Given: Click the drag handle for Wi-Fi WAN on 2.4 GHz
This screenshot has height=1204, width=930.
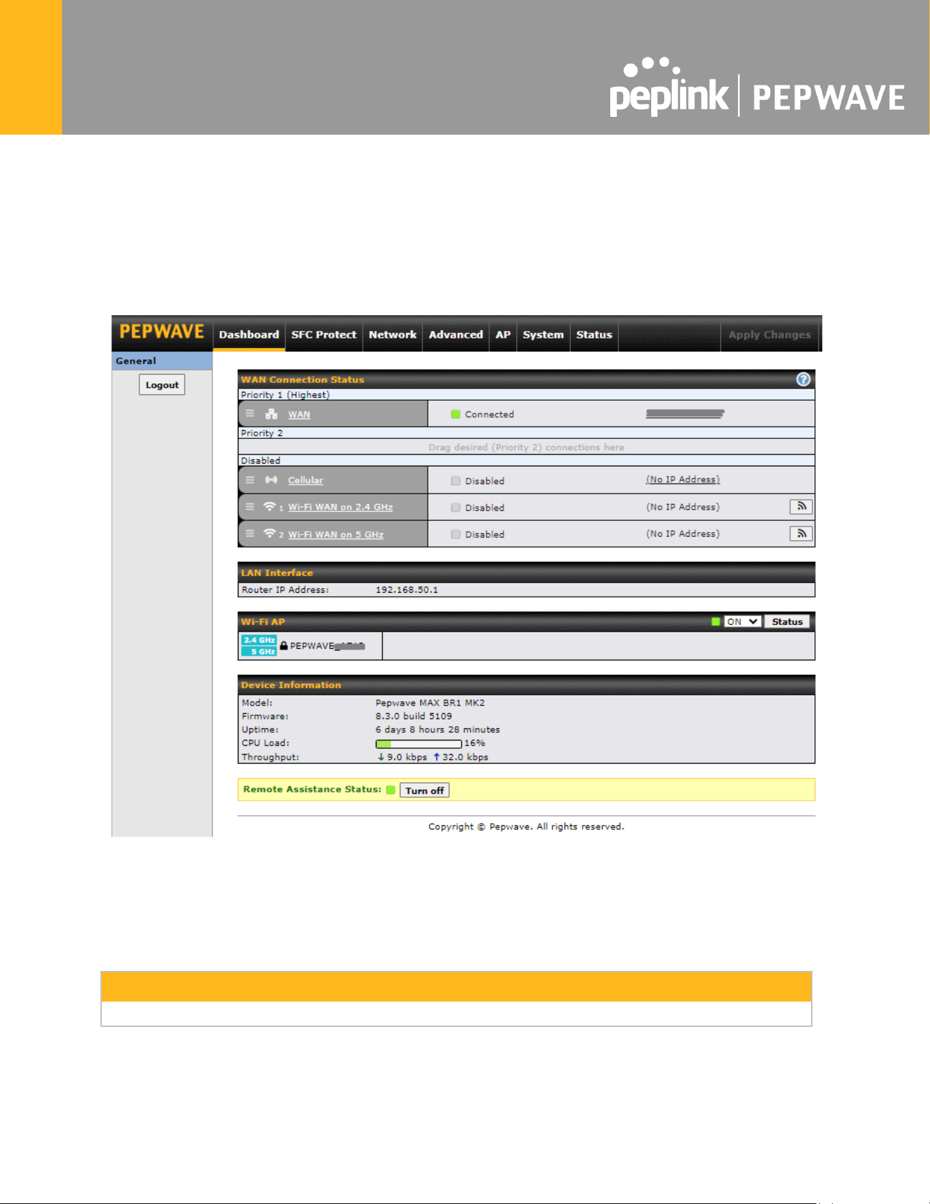Looking at the screenshot, I should click(x=250, y=507).
